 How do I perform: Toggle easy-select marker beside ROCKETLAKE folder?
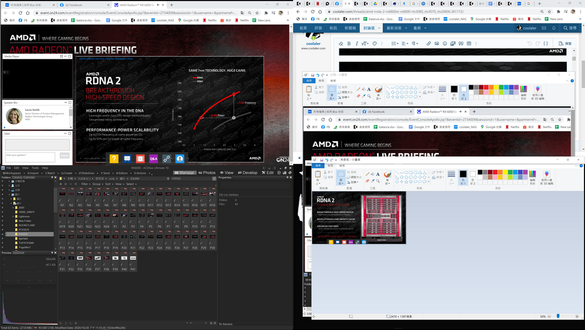3,225
